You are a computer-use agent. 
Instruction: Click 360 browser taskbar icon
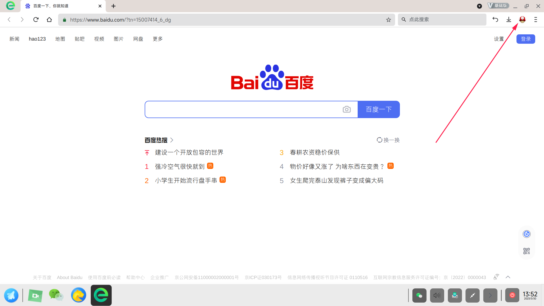pyautogui.click(x=101, y=295)
